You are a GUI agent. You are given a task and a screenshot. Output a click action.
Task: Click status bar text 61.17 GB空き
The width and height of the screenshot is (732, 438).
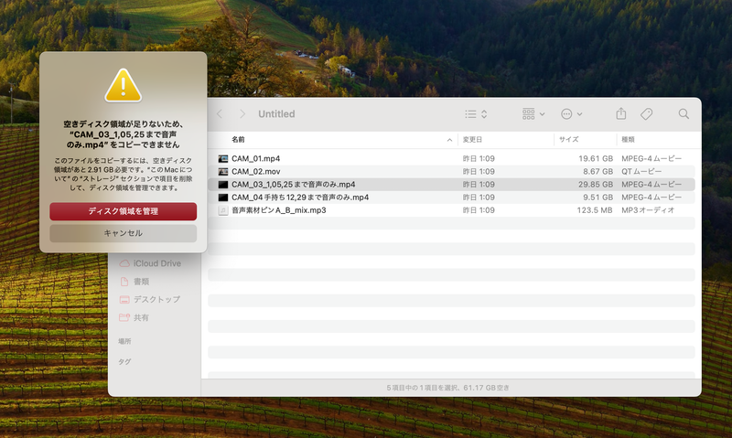pyautogui.click(x=486, y=388)
